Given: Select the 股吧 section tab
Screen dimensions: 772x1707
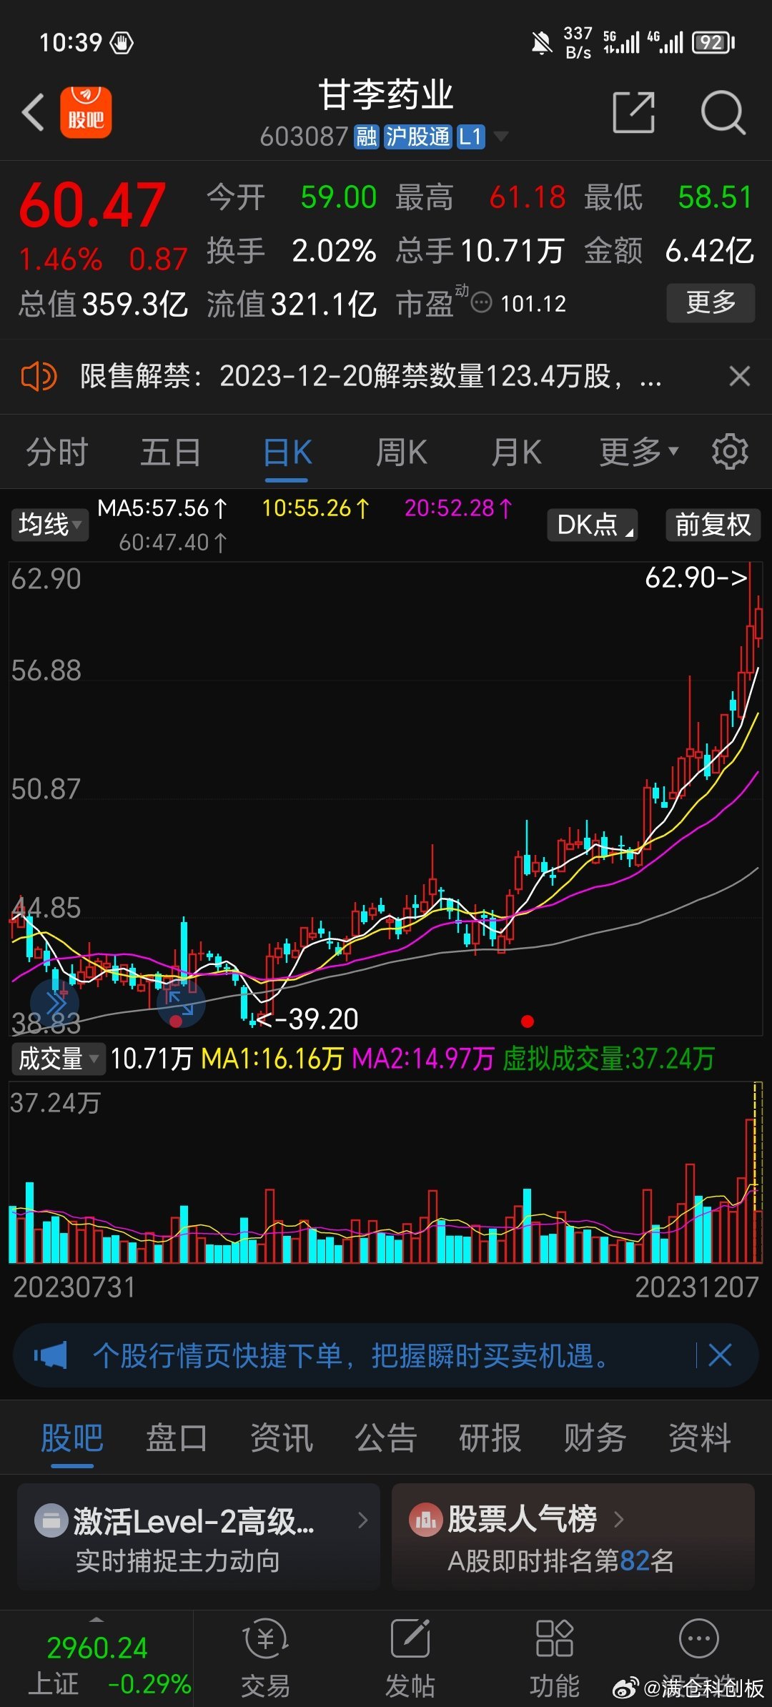Looking at the screenshot, I should [72, 1438].
